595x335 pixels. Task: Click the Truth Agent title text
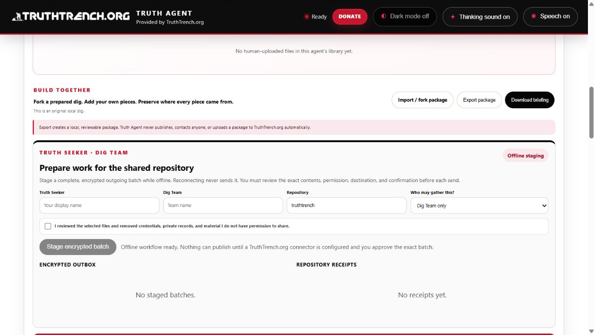(x=164, y=13)
